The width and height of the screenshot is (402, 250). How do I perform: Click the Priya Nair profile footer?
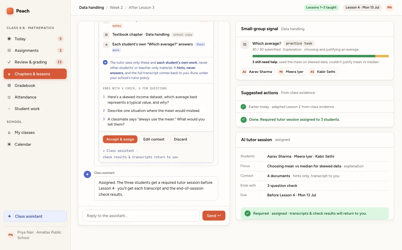(35, 235)
